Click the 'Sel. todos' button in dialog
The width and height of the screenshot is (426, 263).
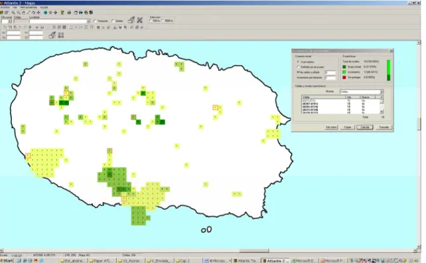click(331, 127)
